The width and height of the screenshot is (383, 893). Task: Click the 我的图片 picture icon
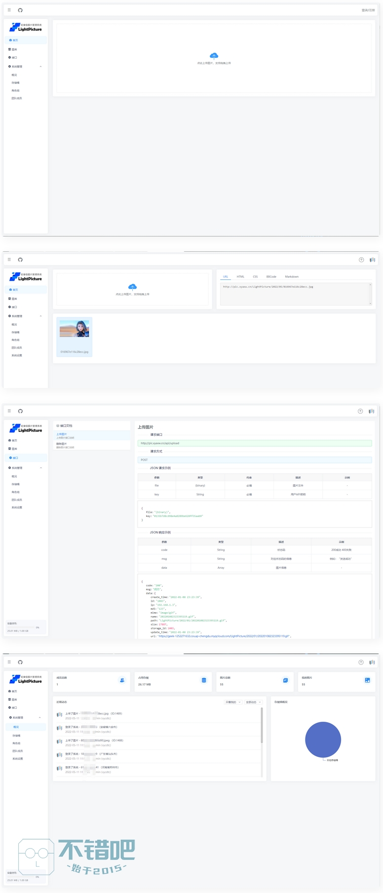(x=367, y=680)
